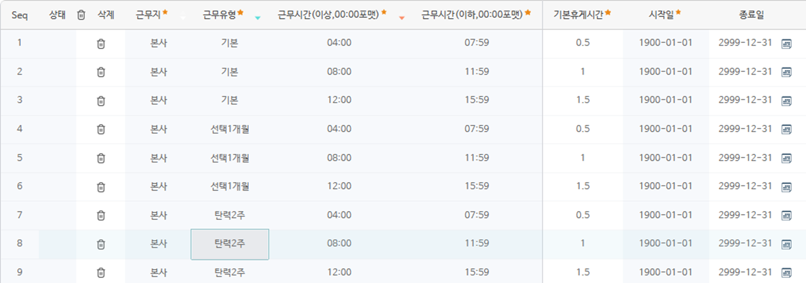
Task: Delete row 4 using its trash icon
Action: [101, 129]
